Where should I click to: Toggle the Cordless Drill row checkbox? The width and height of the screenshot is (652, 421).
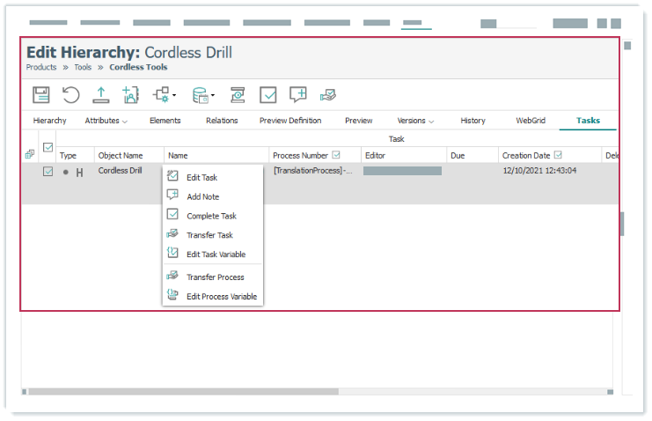48,172
